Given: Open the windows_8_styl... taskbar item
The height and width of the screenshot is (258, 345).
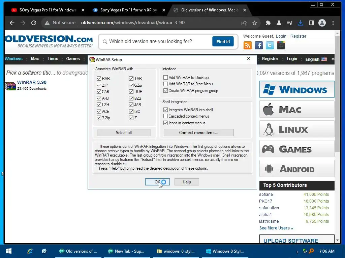Looking at the screenshot, I should 176,251.
